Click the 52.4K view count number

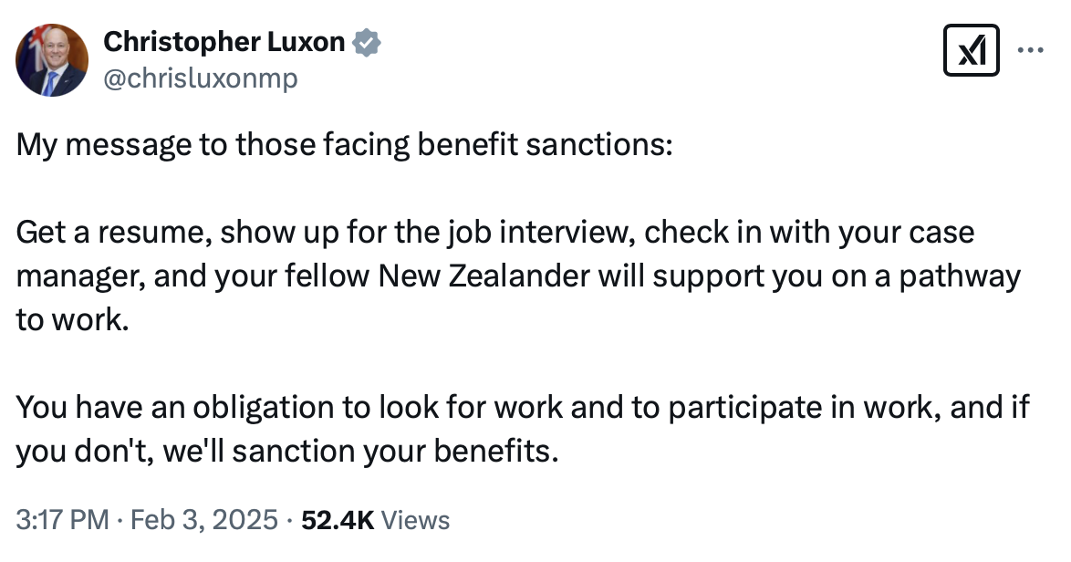(x=336, y=520)
